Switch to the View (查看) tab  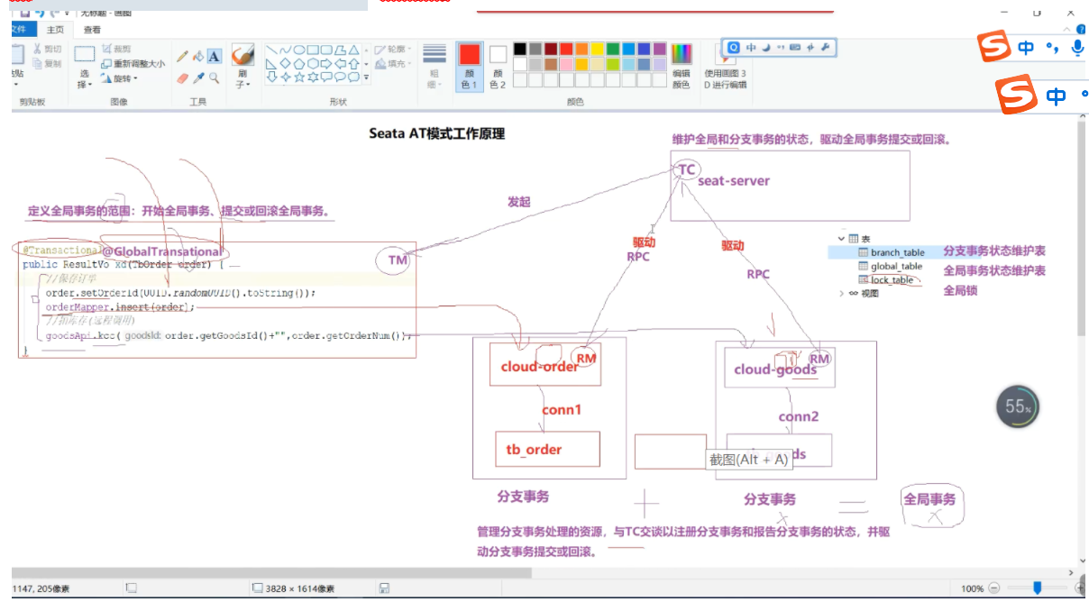point(92,30)
